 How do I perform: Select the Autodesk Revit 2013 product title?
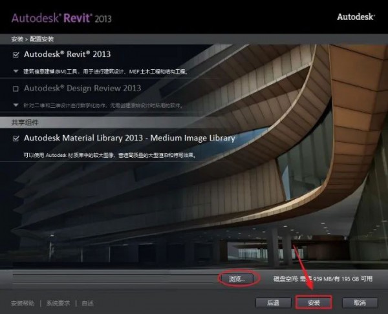tap(67, 54)
